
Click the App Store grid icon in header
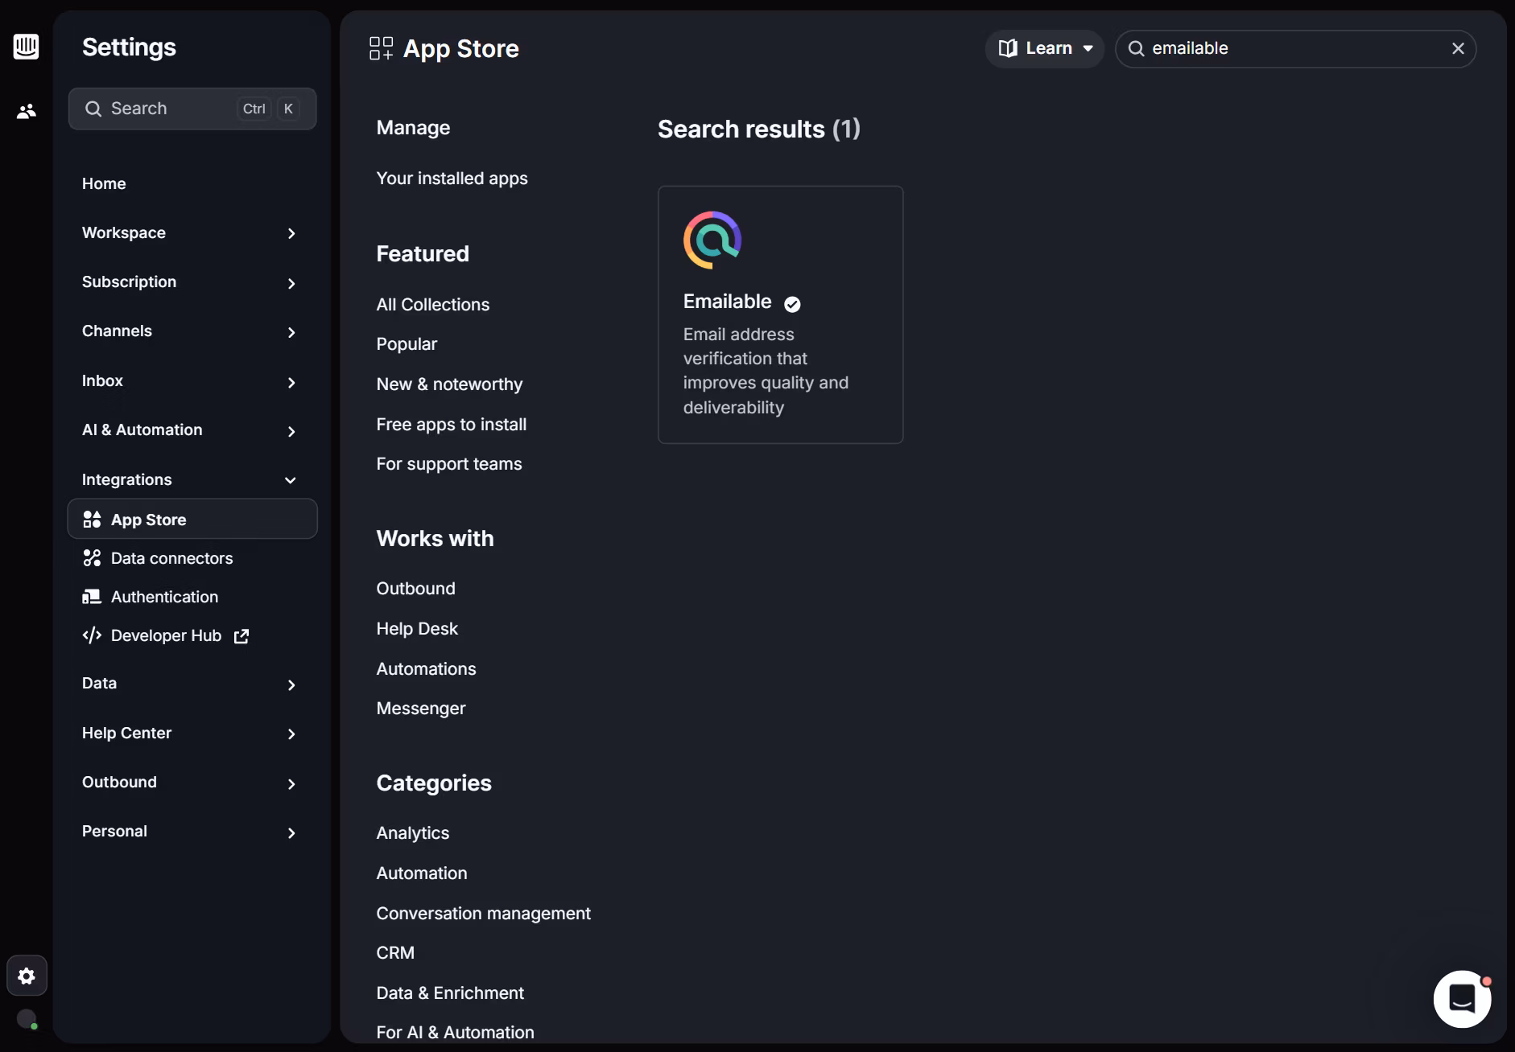[x=382, y=48]
